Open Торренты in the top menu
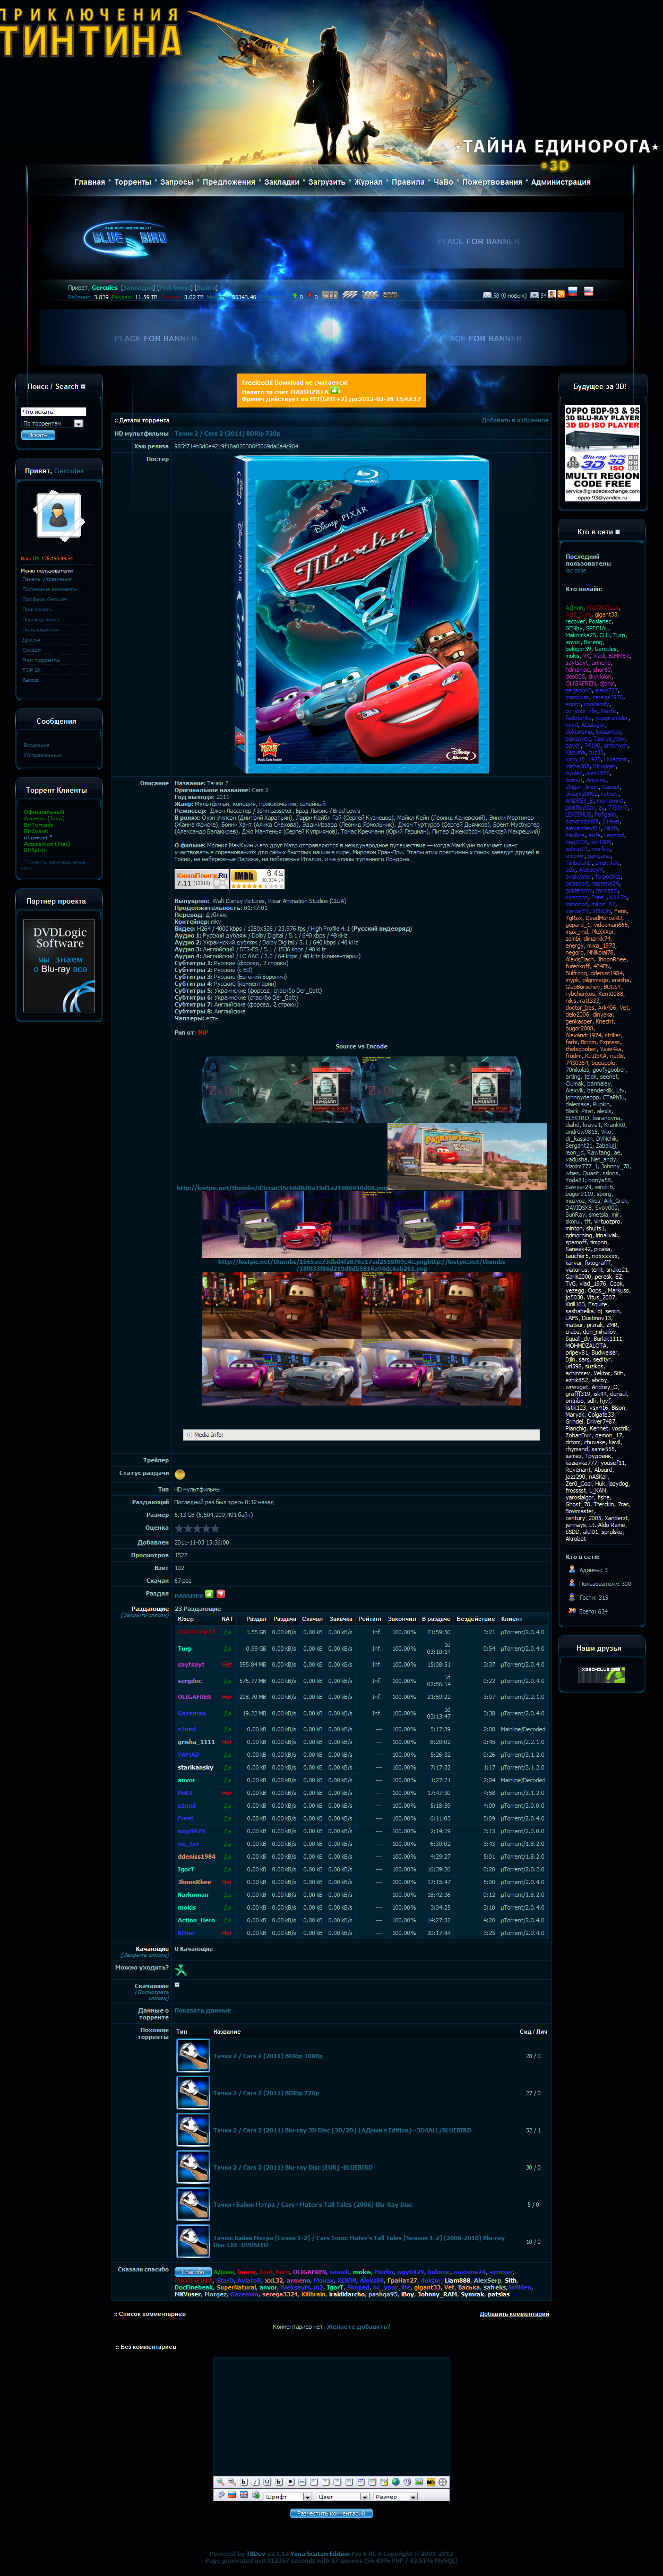 [133, 182]
